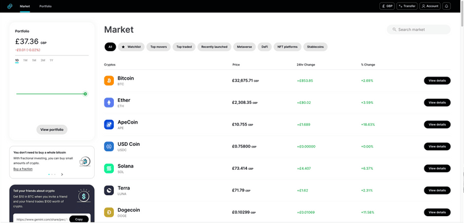
Task: Click the Cryptos column header
Action: coord(110,65)
